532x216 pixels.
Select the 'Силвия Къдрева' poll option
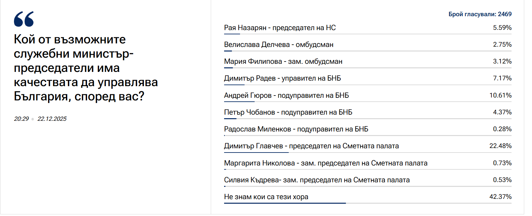click(317, 180)
